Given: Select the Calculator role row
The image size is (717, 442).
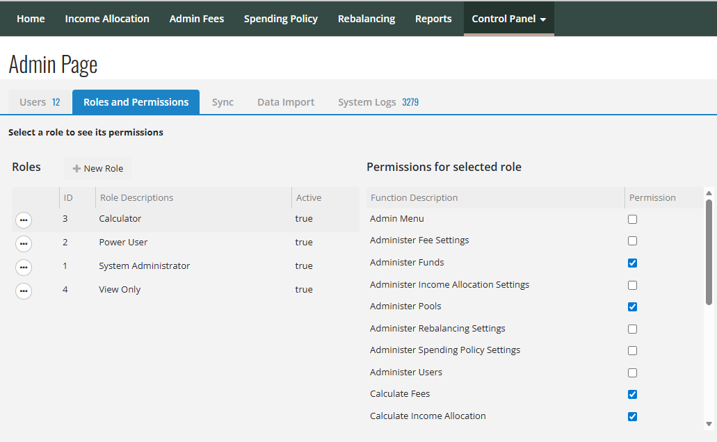Looking at the screenshot, I should (186, 220).
